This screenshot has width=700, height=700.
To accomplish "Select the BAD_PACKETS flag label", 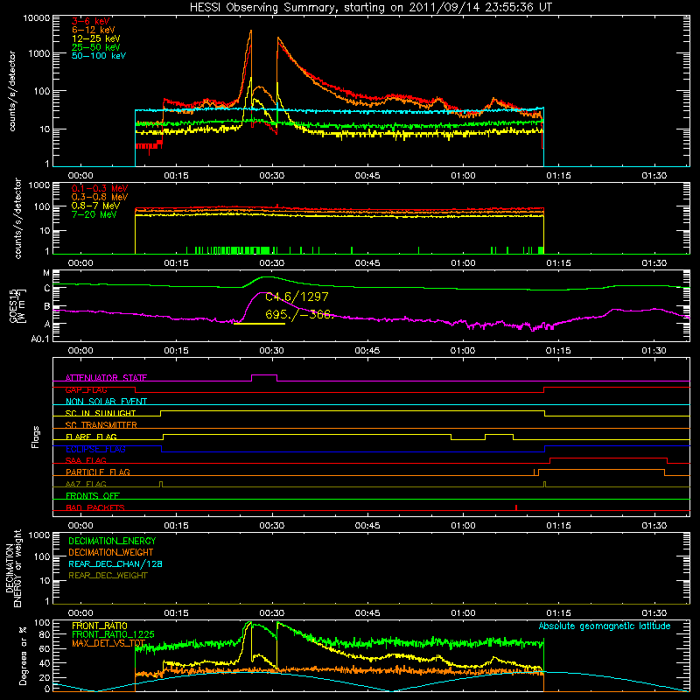I will pos(95,507).
